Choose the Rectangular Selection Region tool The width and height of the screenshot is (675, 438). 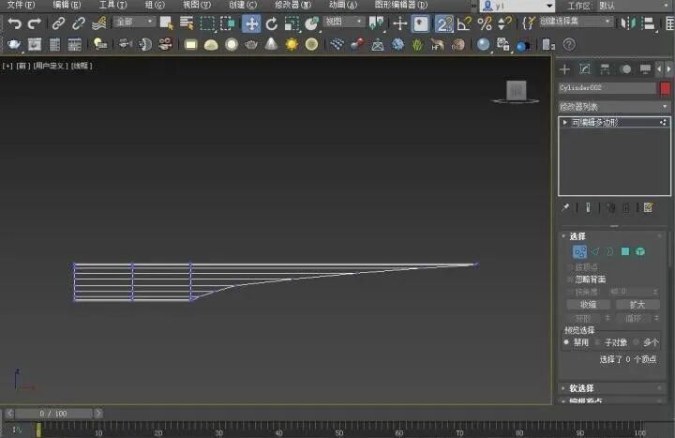pyautogui.click(x=207, y=23)
